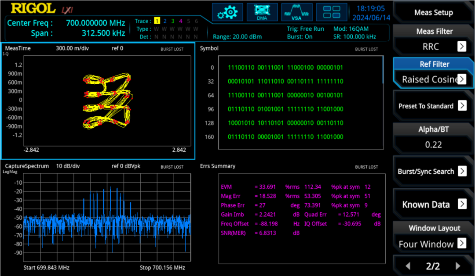Select the VSA mode icon

click(x=296, y=12)
